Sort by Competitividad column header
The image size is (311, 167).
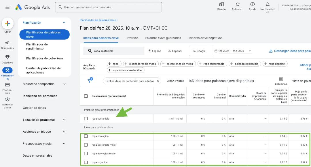[237, 96]
